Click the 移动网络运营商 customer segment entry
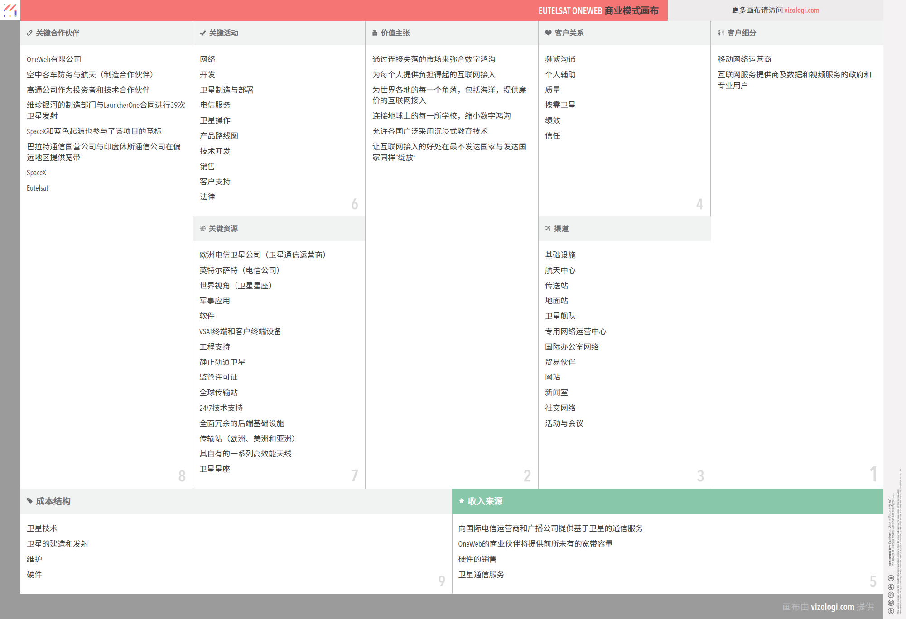This screenshot has width=906, height=619. pyautogui.click(x=744, y=59)
